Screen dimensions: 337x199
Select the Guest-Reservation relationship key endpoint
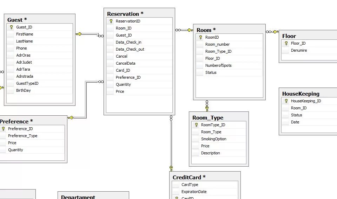(x=79, y=34)
